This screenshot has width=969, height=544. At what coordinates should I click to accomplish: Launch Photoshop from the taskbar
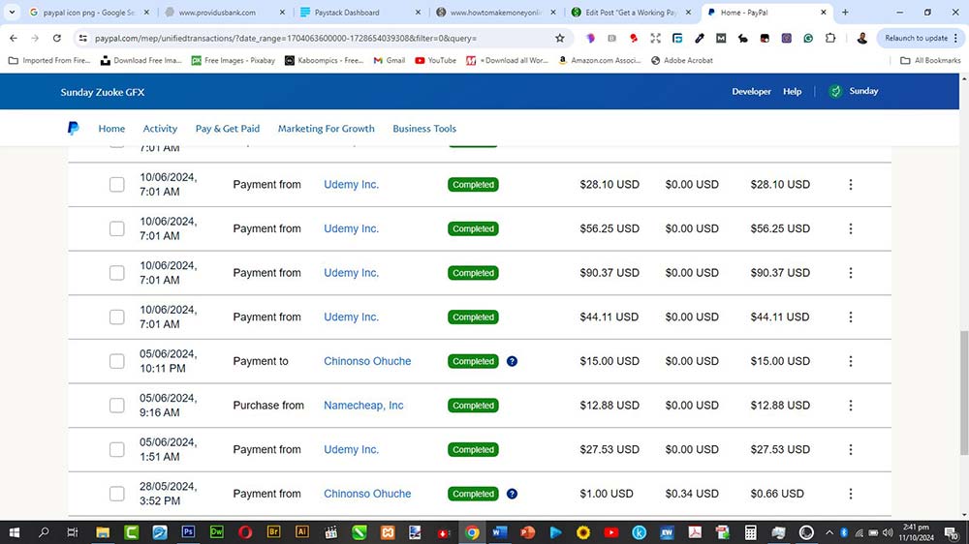click(188, 532)
